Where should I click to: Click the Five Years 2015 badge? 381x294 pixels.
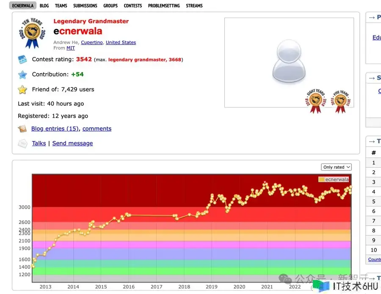tap(340, 102)
